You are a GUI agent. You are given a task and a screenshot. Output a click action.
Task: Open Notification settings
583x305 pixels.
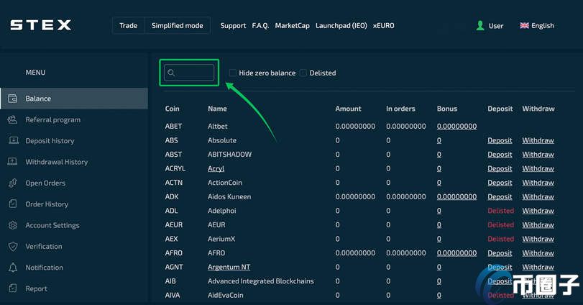45,268
